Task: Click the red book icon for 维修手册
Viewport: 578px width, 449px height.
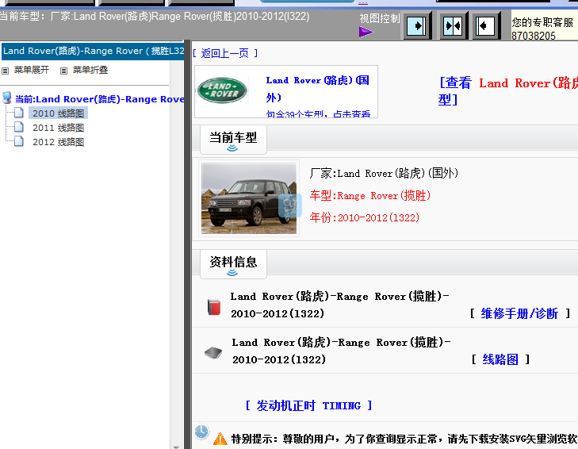Action: pos(214,307)
